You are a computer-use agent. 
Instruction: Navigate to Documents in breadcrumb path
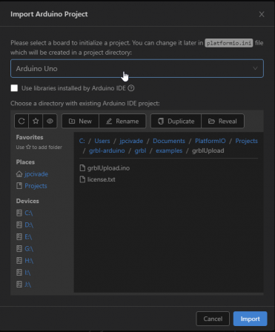coord(169,141)
